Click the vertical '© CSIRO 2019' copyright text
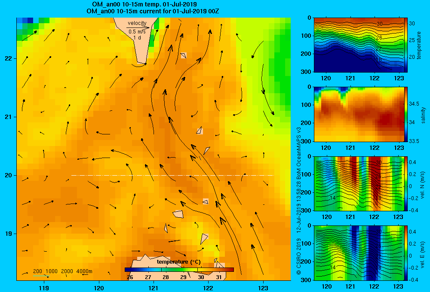The height and width of the screenshot is (292, 430). pyautogui.click(x=299, y=256)
